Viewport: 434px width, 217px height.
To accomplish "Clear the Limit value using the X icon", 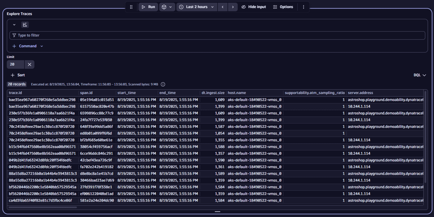I will [29, 64].
